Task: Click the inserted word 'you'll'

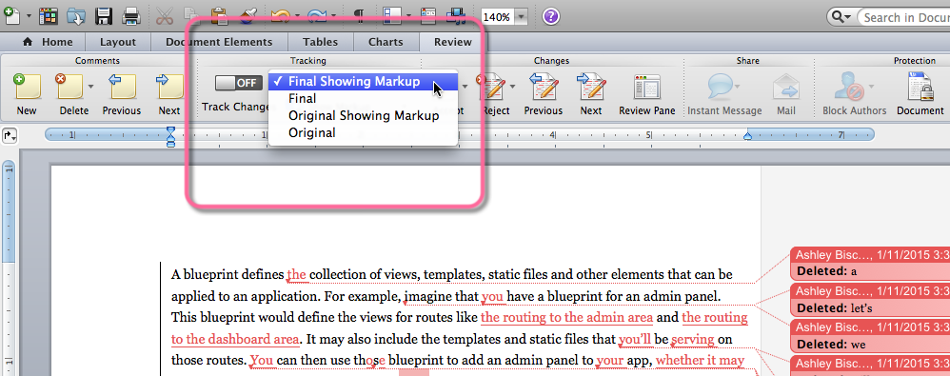Action: pyautogui.click(x=635, y=340)
